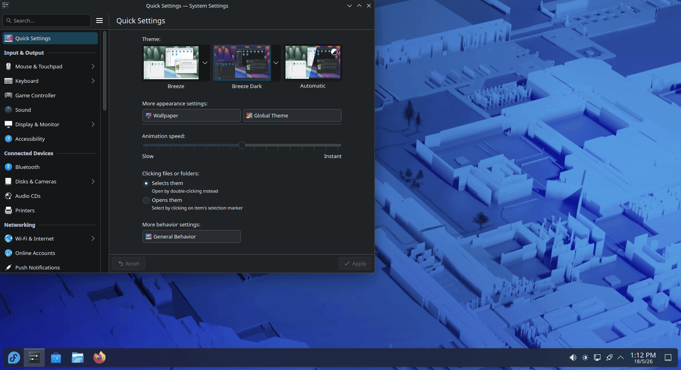The height and width of the screenshot is (370, 681).
Task: Click the Mouse & Touchpad mouse icon
Action: 8,66
